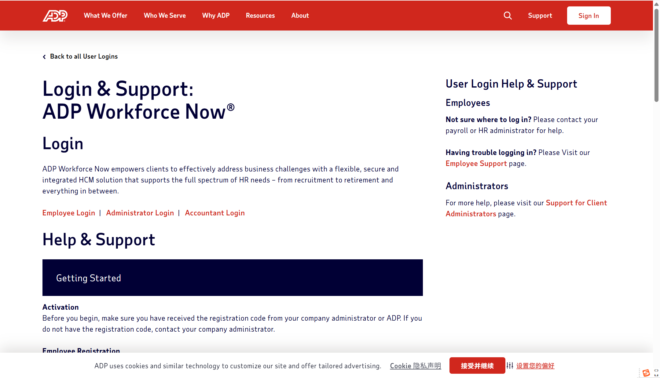Open the Support link in header
Screen dimensions: 660x378
pos(540,16)
